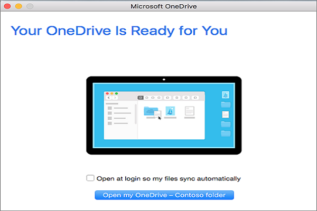Viewport: 317px width, 211px height.
Task: Click the laptop illustration image
Action: [164, 116]
